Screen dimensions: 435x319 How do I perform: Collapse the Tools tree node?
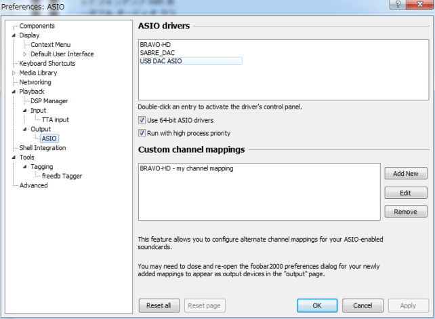point(14,157)
